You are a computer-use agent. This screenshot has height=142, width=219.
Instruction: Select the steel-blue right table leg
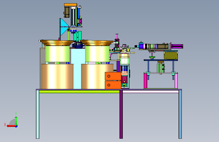180,114
